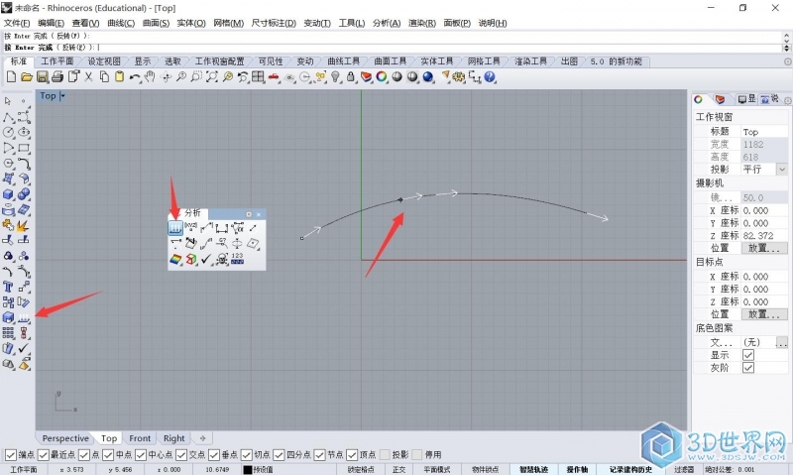The width and height of the screenshot is (793, 475).
Task: Open the 投影 平行 dropdown
Action: coord(782,169)
